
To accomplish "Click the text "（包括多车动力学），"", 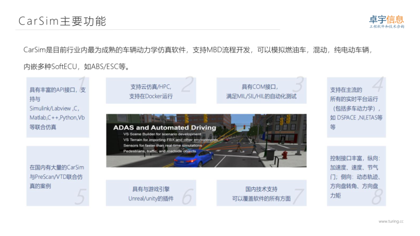I will pyautogui.click(x=356, y=108).
